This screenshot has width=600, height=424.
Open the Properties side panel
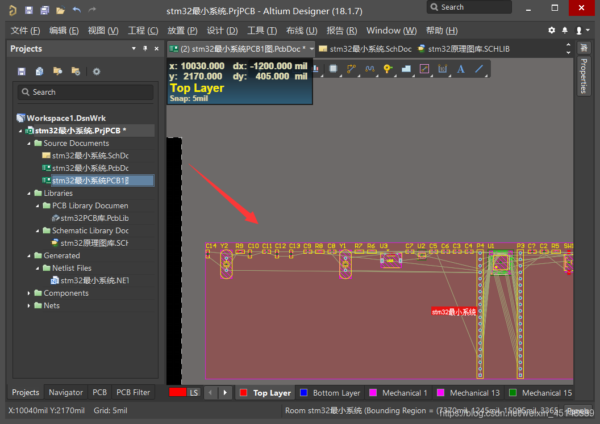click(x=584, y=75)
